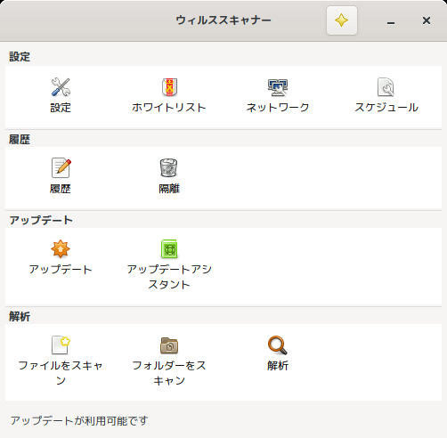Screen dimensions: 447x438
Task: Open the スケジュール document icon
Action: [x=386, y=87]
